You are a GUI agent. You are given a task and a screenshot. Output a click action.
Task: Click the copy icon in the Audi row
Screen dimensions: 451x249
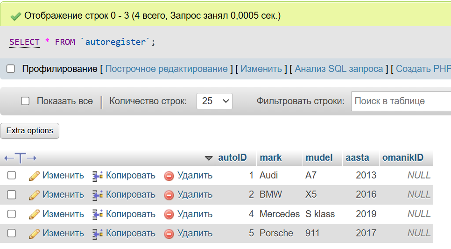[x=98, y=176]
